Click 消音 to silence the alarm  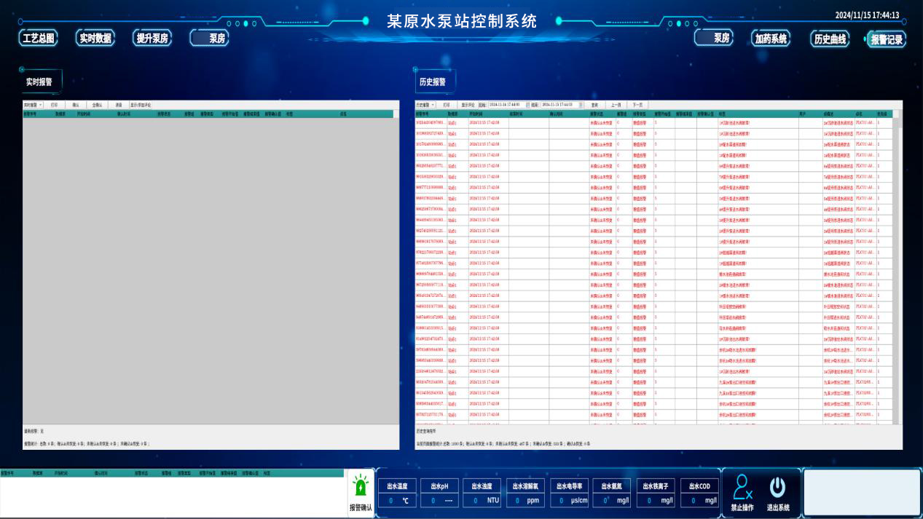pyautogui.click(x=119, y=105)
